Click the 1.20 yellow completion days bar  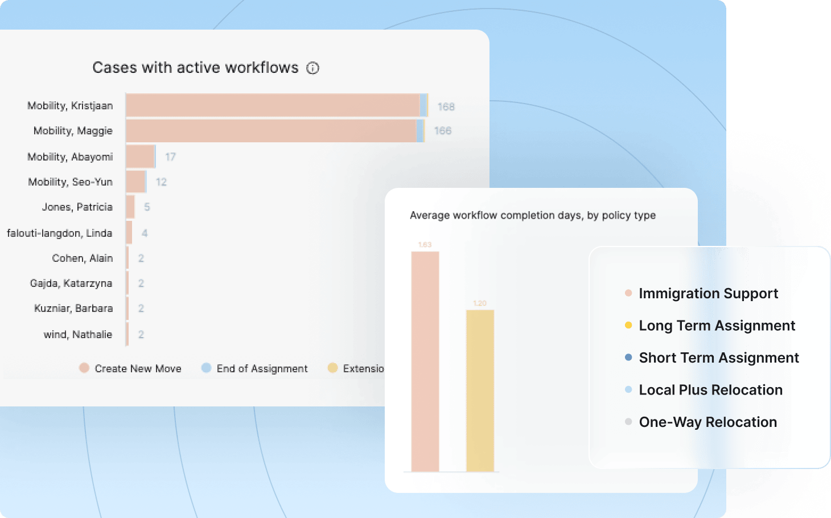[x=480, y=390]
